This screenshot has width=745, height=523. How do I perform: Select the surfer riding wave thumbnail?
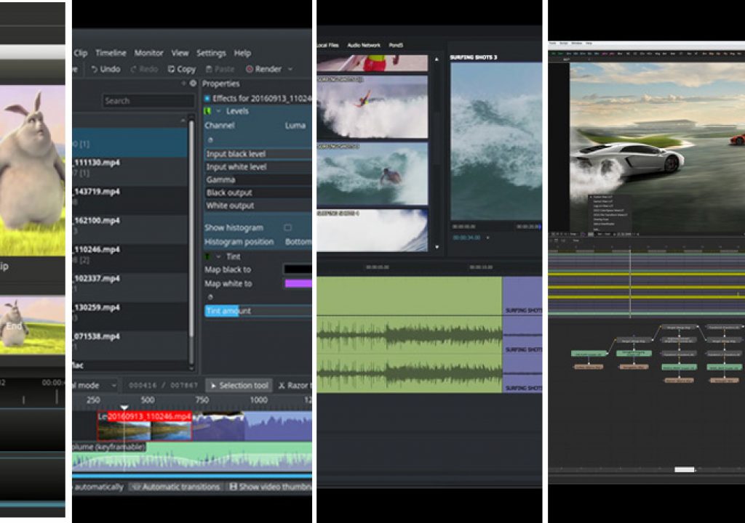click(372, 174)
